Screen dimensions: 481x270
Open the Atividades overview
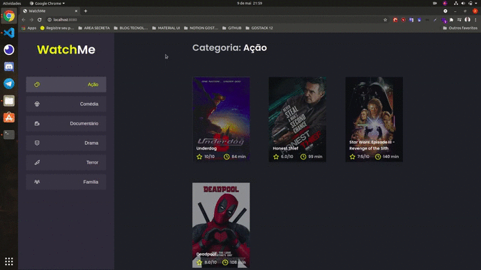tap(12, 3)
